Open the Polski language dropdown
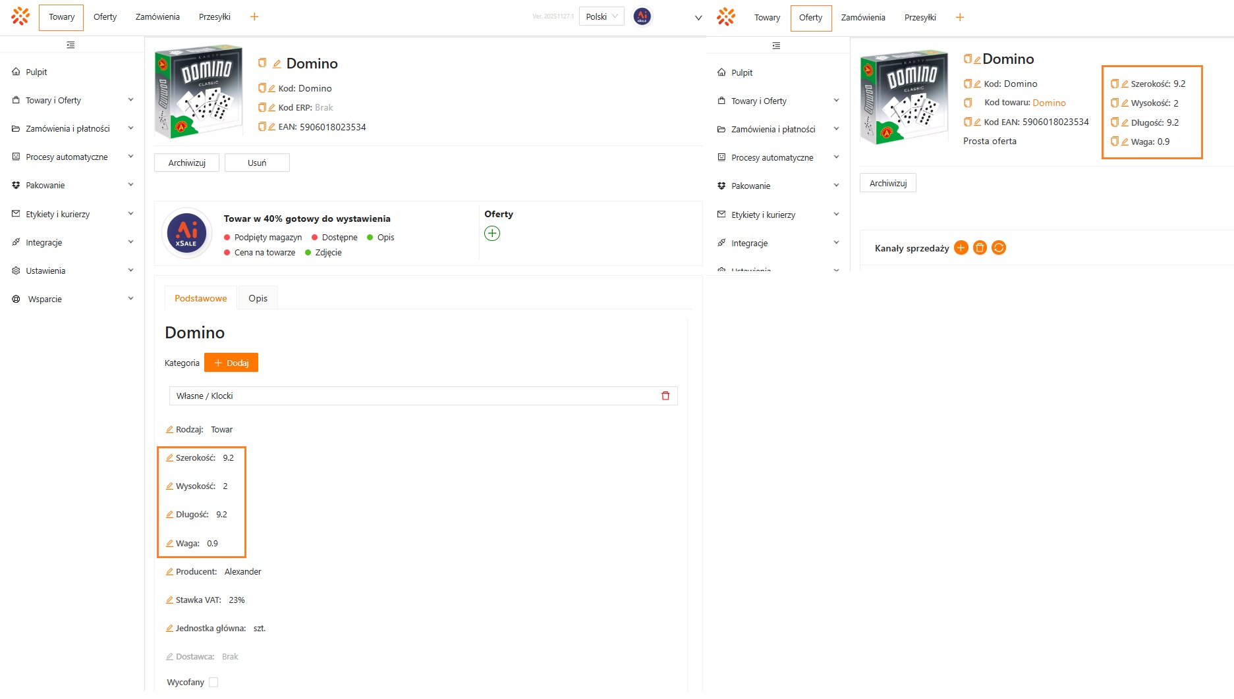 602,16
